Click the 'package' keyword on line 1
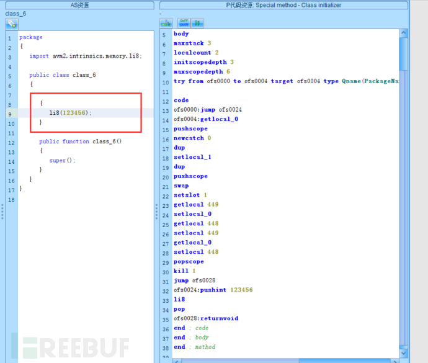The width and height of the screenshot is (428, 363). (x=31, y=37)
